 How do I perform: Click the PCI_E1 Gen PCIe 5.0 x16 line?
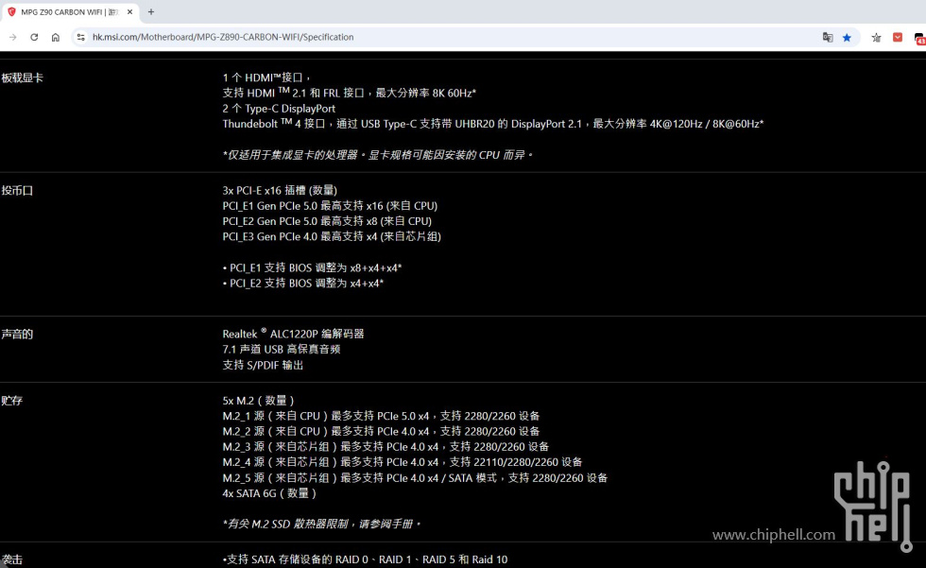pyautogui.click(x=330, y=206)
